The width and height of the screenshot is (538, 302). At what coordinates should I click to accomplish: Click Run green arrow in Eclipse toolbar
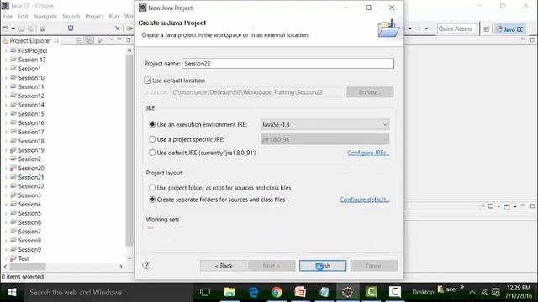(129, 29)
